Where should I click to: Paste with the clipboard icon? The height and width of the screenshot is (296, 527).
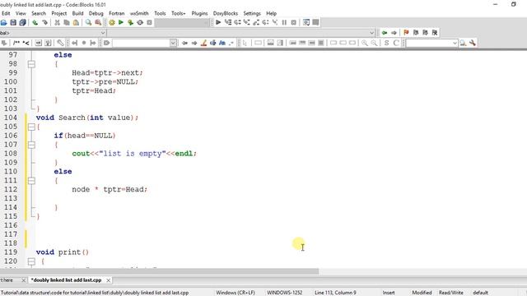76,22
